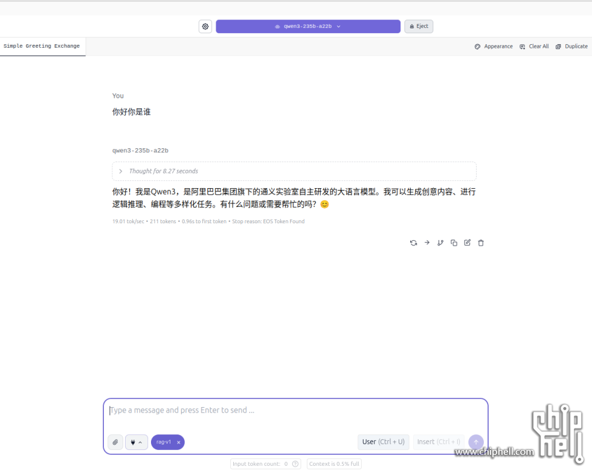Duplicate the current chat
592x473 pixels.
click(571, 47)
